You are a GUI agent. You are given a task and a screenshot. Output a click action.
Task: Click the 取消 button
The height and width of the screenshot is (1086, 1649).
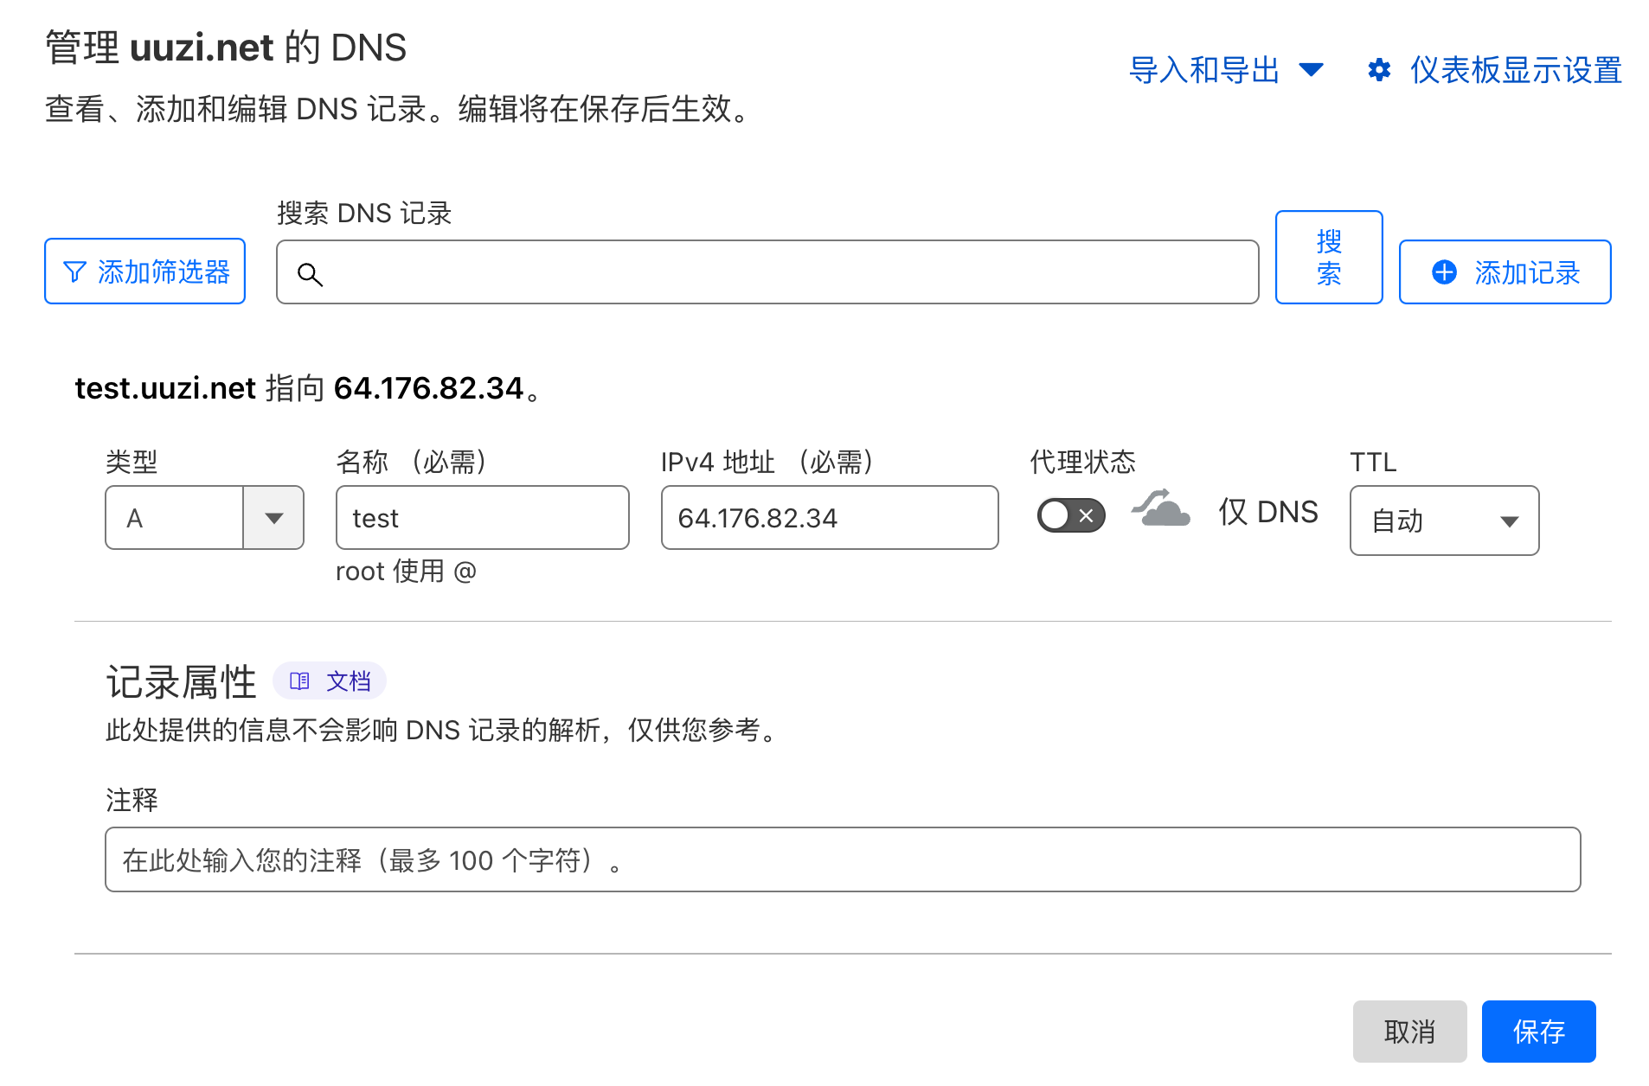(1409, 1032)
